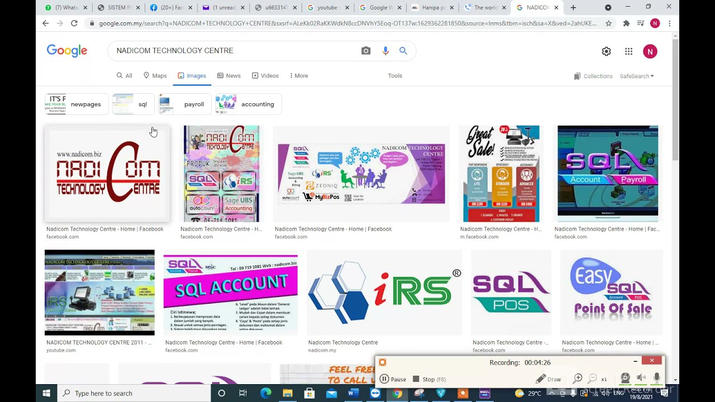Image resolution: width=715 pixels, height=402 pixels.
Task: Filter images by the payroll chip
Action: tap(184, 104)
